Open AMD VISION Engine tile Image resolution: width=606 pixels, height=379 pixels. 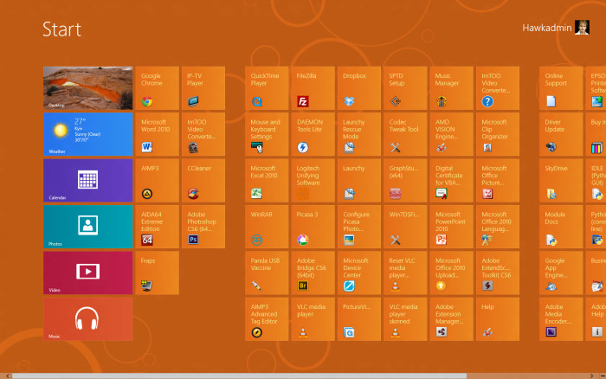click(451, 134)
